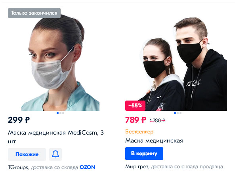Click the Мир грез seller name
235x173 pixels.
[x=137, y=167]
